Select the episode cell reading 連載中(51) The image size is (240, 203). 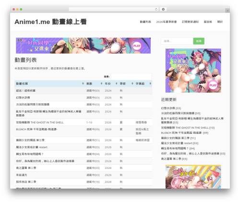click(93, 140)
